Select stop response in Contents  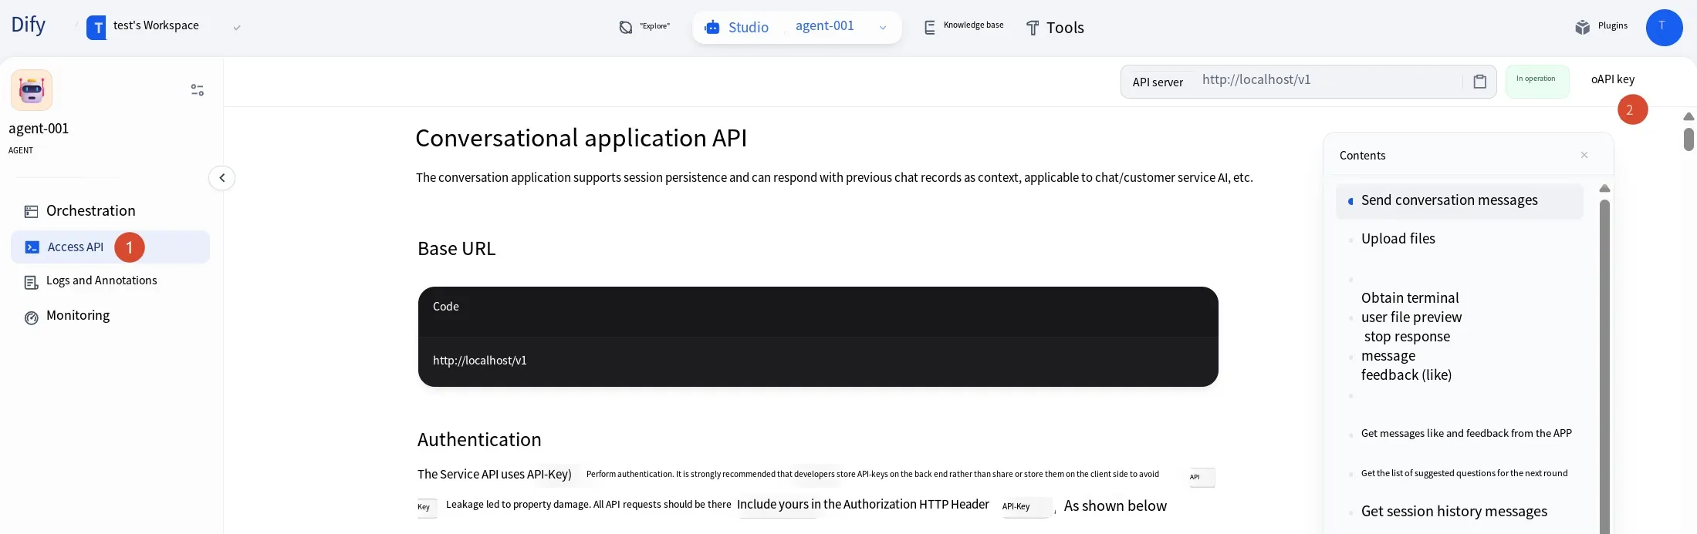pos(1407,337)
